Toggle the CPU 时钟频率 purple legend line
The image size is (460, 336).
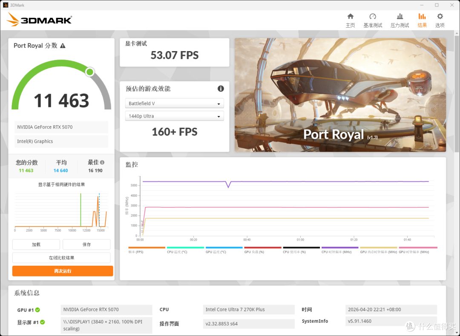340,250
